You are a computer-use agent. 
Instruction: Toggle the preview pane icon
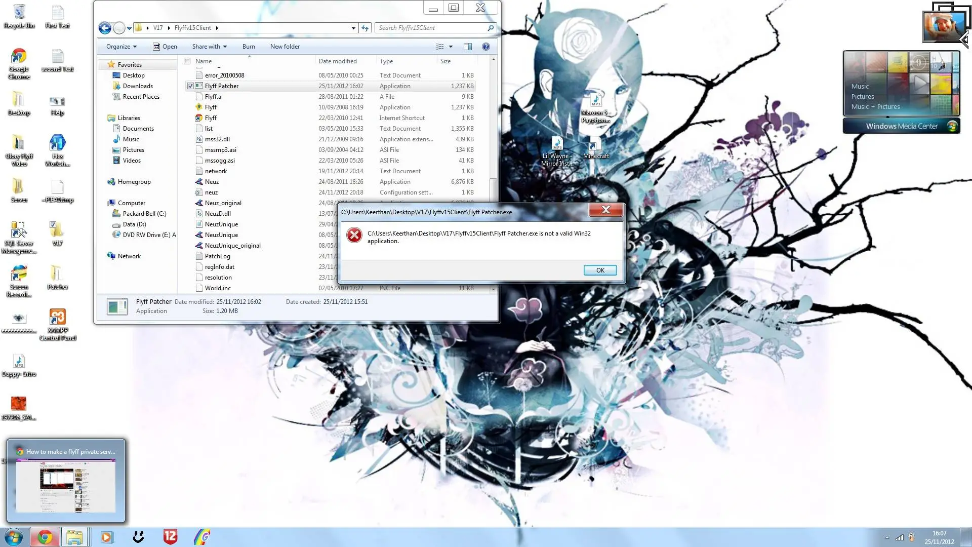tap(468, 47)
